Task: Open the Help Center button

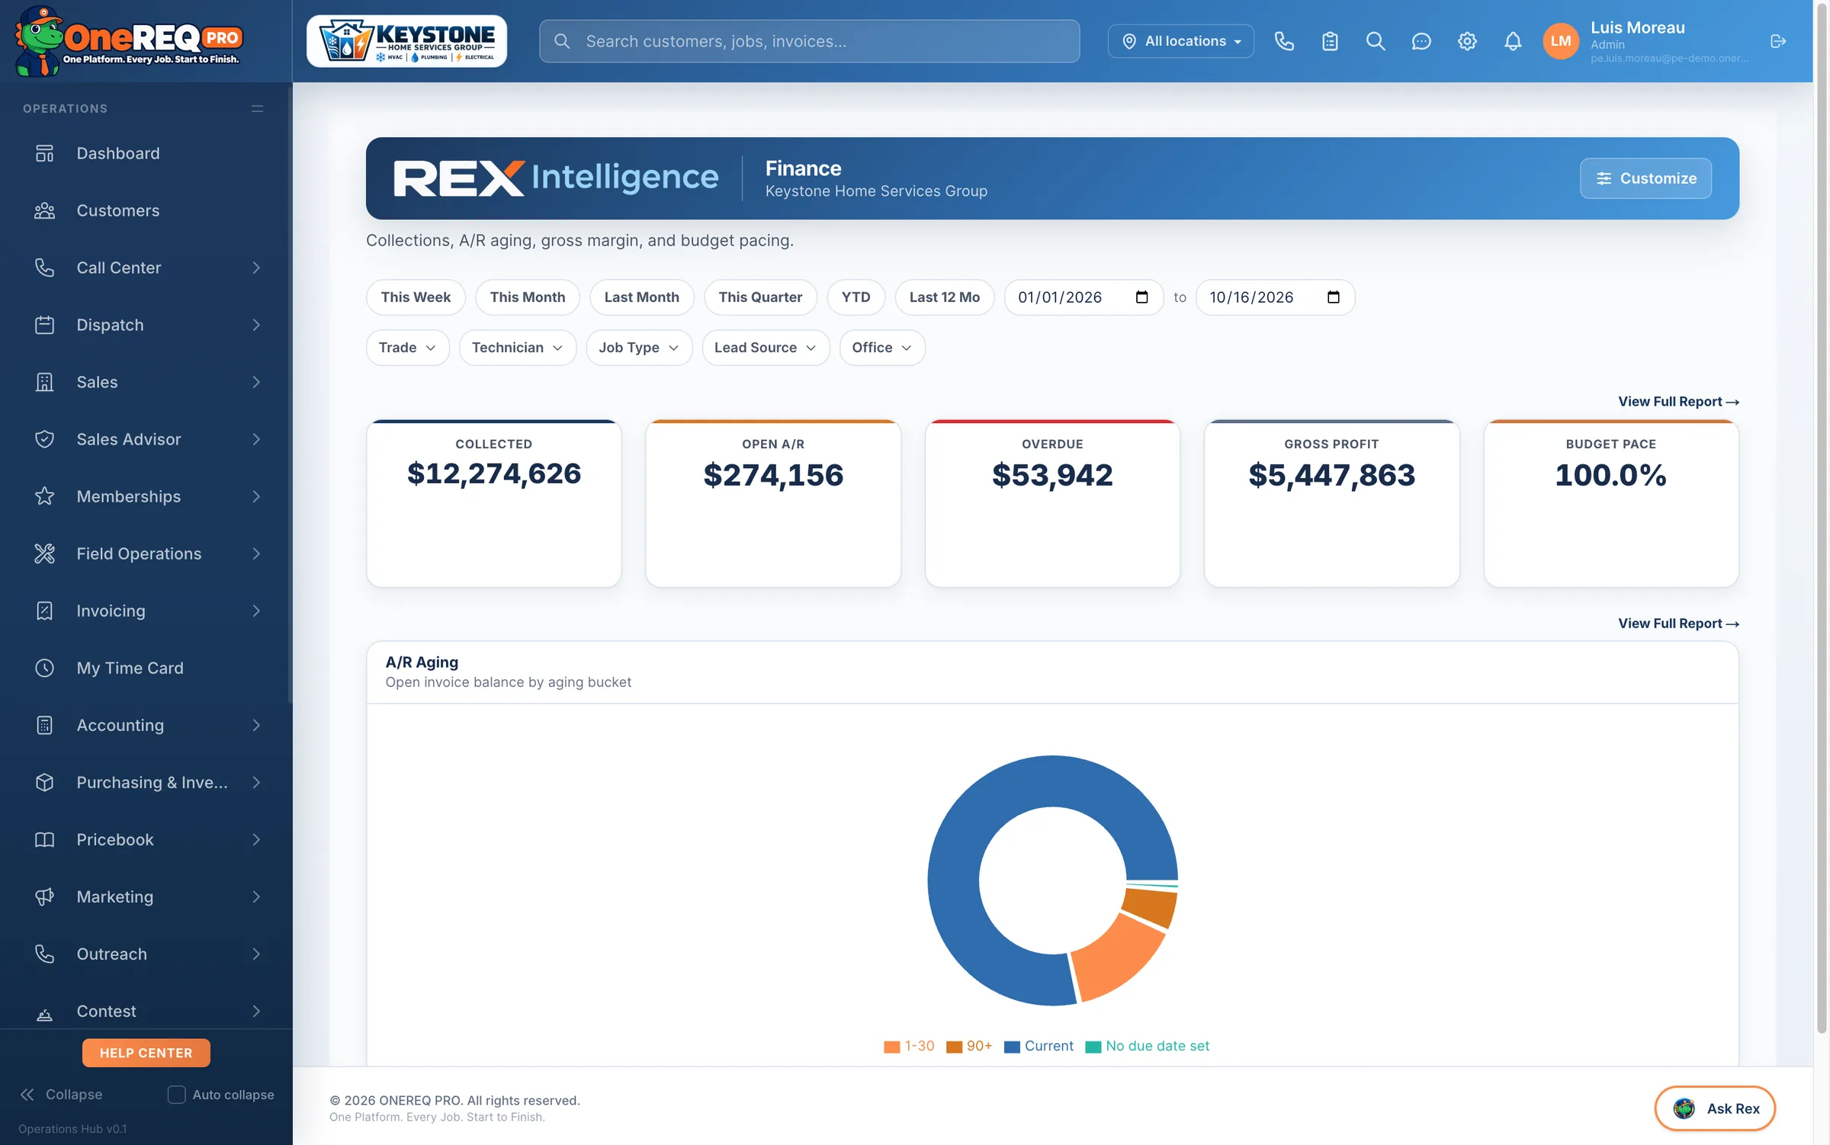Action: [x=146, y=1053]
